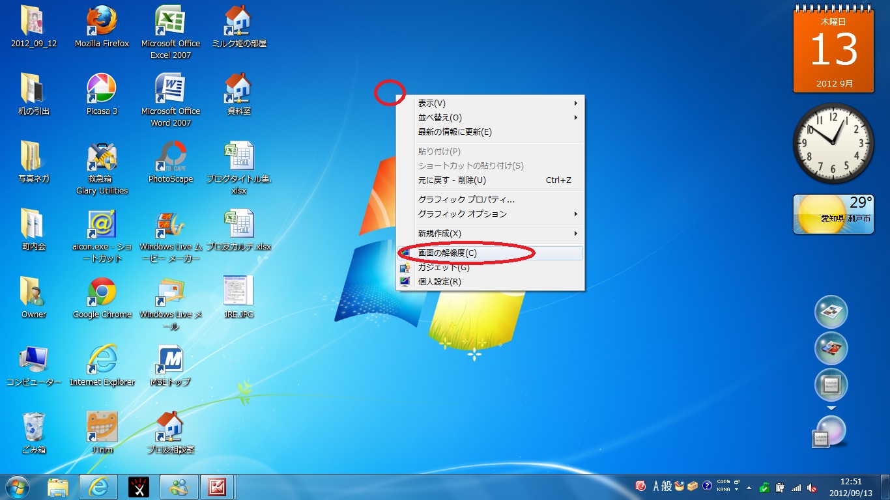Click the Internet Explorer desktop shortcut
This screenshot has width=890, height=500.
pyautogui.click(x=102, y=366)
